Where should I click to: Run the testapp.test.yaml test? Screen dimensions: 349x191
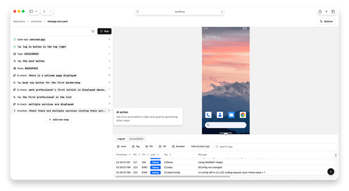pos(104,31)
